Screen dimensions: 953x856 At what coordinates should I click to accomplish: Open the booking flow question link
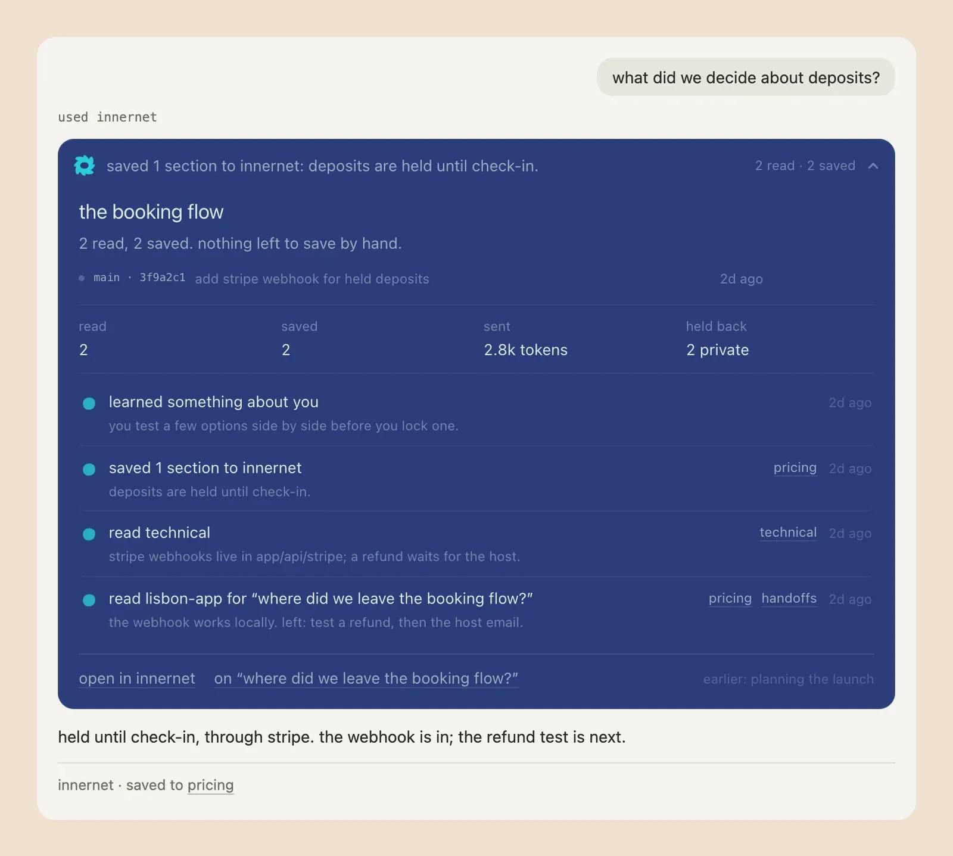(366, 678)
